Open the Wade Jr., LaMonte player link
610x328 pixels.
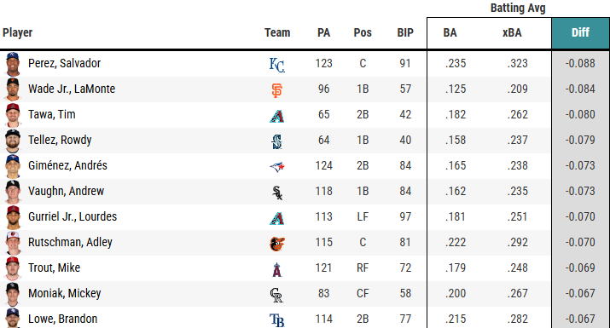click(x=72, y=89)
